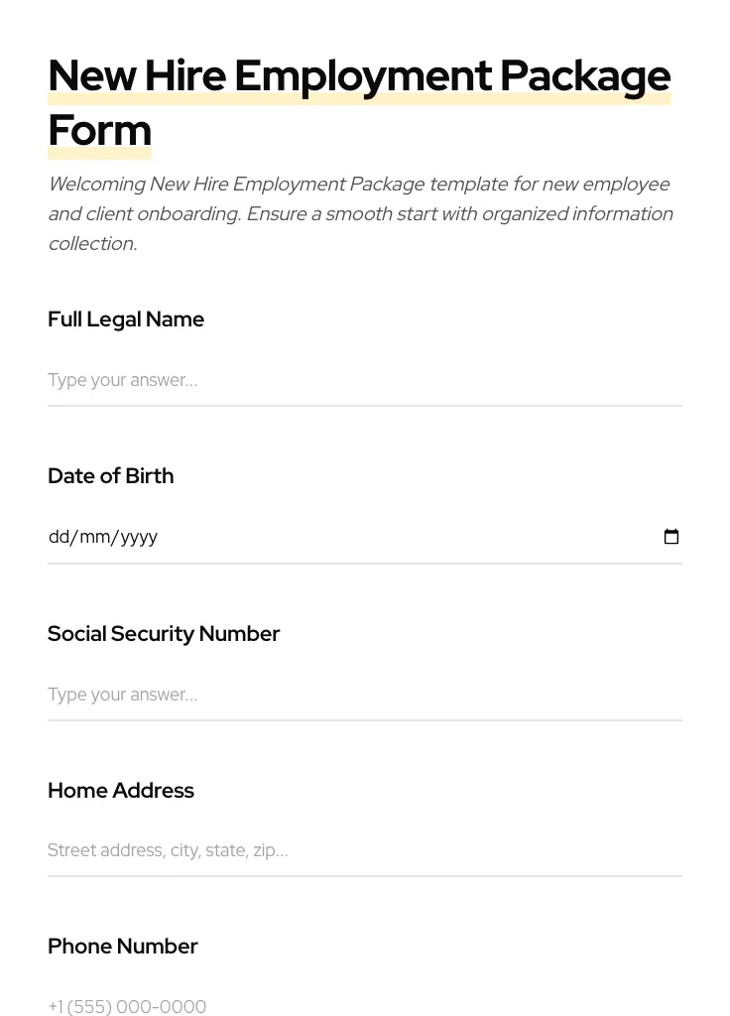The image size is (730, 1016).
Task: Click the italic welcome description paragraph
Action: tap(360, 213)
